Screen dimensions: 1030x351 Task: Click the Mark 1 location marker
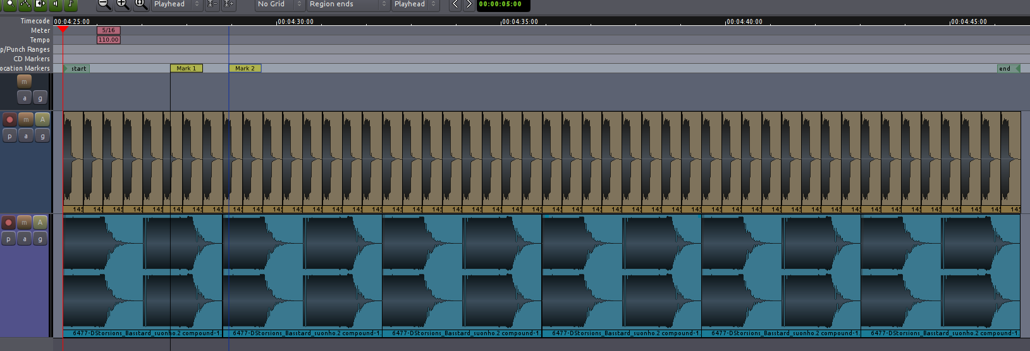(x=186, y=68)
